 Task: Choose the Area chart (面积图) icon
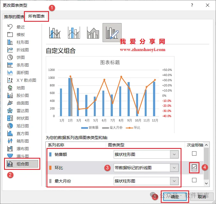[10, 73]
